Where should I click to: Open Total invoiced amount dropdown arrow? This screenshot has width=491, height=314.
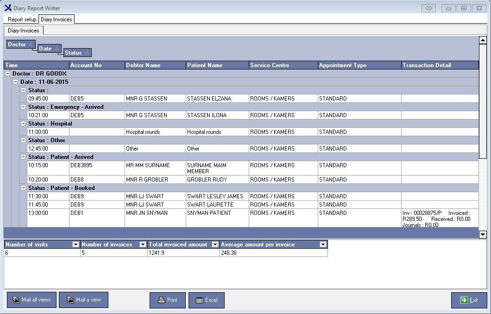tap(214, 245)
